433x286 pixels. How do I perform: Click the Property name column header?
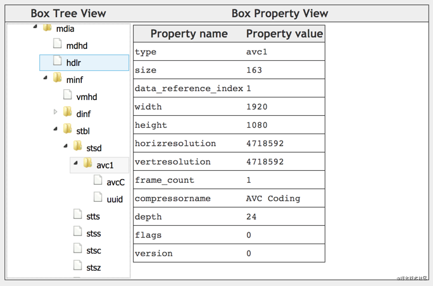189,34
